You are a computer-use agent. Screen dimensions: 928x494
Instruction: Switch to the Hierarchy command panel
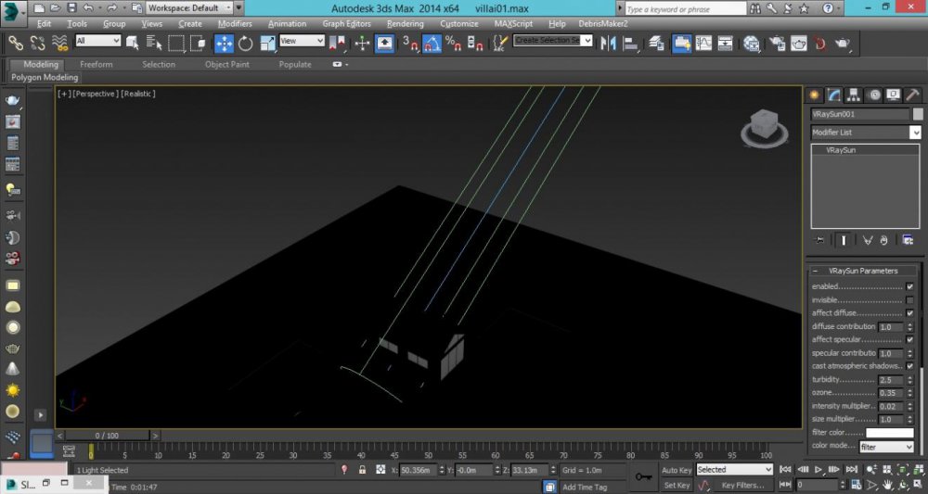[854, 95]
